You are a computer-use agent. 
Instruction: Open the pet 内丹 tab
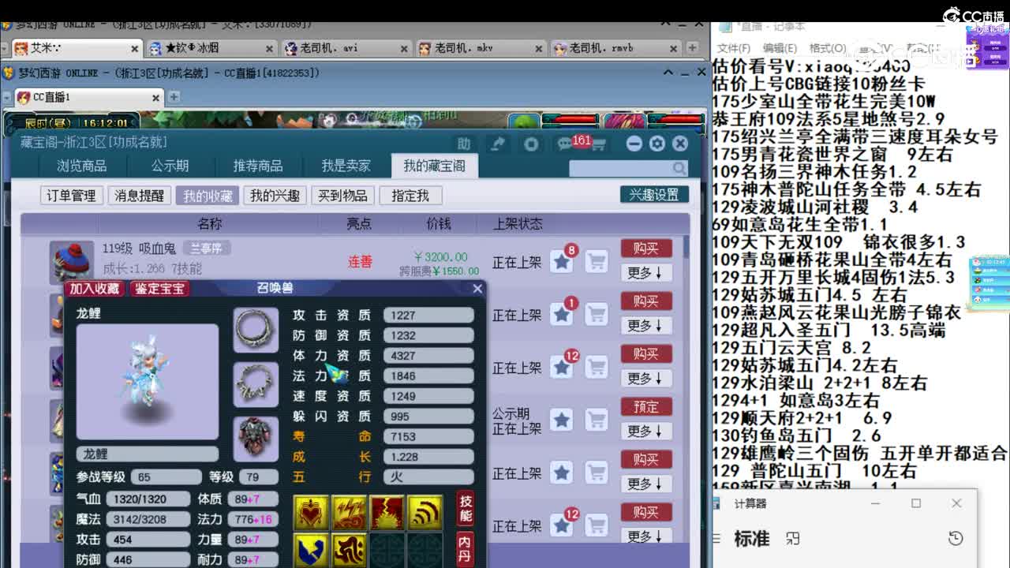tap(466, 551)
